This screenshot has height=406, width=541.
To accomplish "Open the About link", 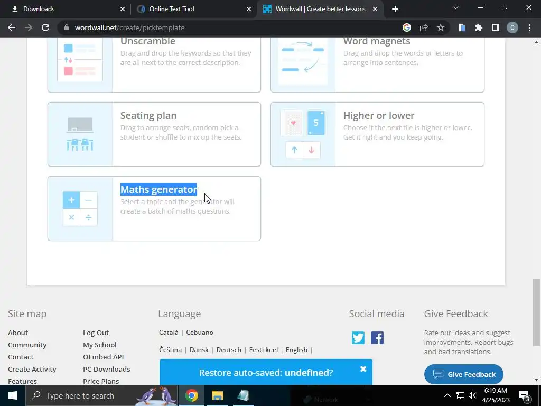I will pos(18,333).
